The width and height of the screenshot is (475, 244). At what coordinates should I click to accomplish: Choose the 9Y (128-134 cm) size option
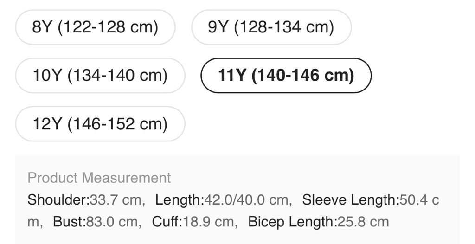[x=271, y=27]
